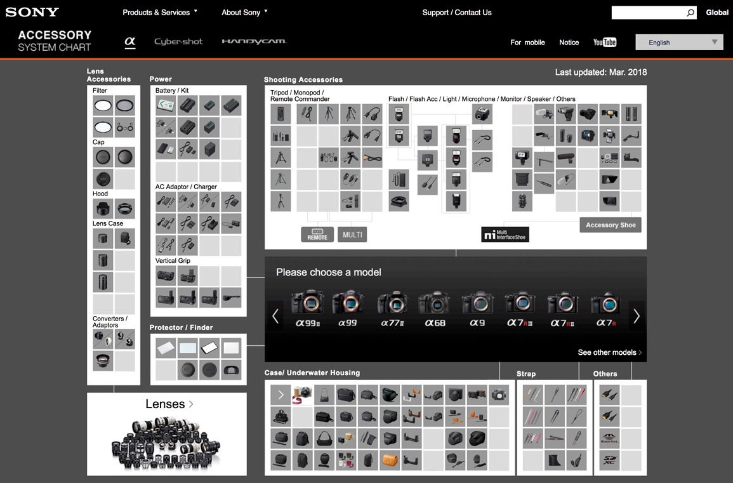Image resolution: width=733 pixels, height=483 pixels.
Task: Open the English language dropdown
Action: tap(679, 42)
